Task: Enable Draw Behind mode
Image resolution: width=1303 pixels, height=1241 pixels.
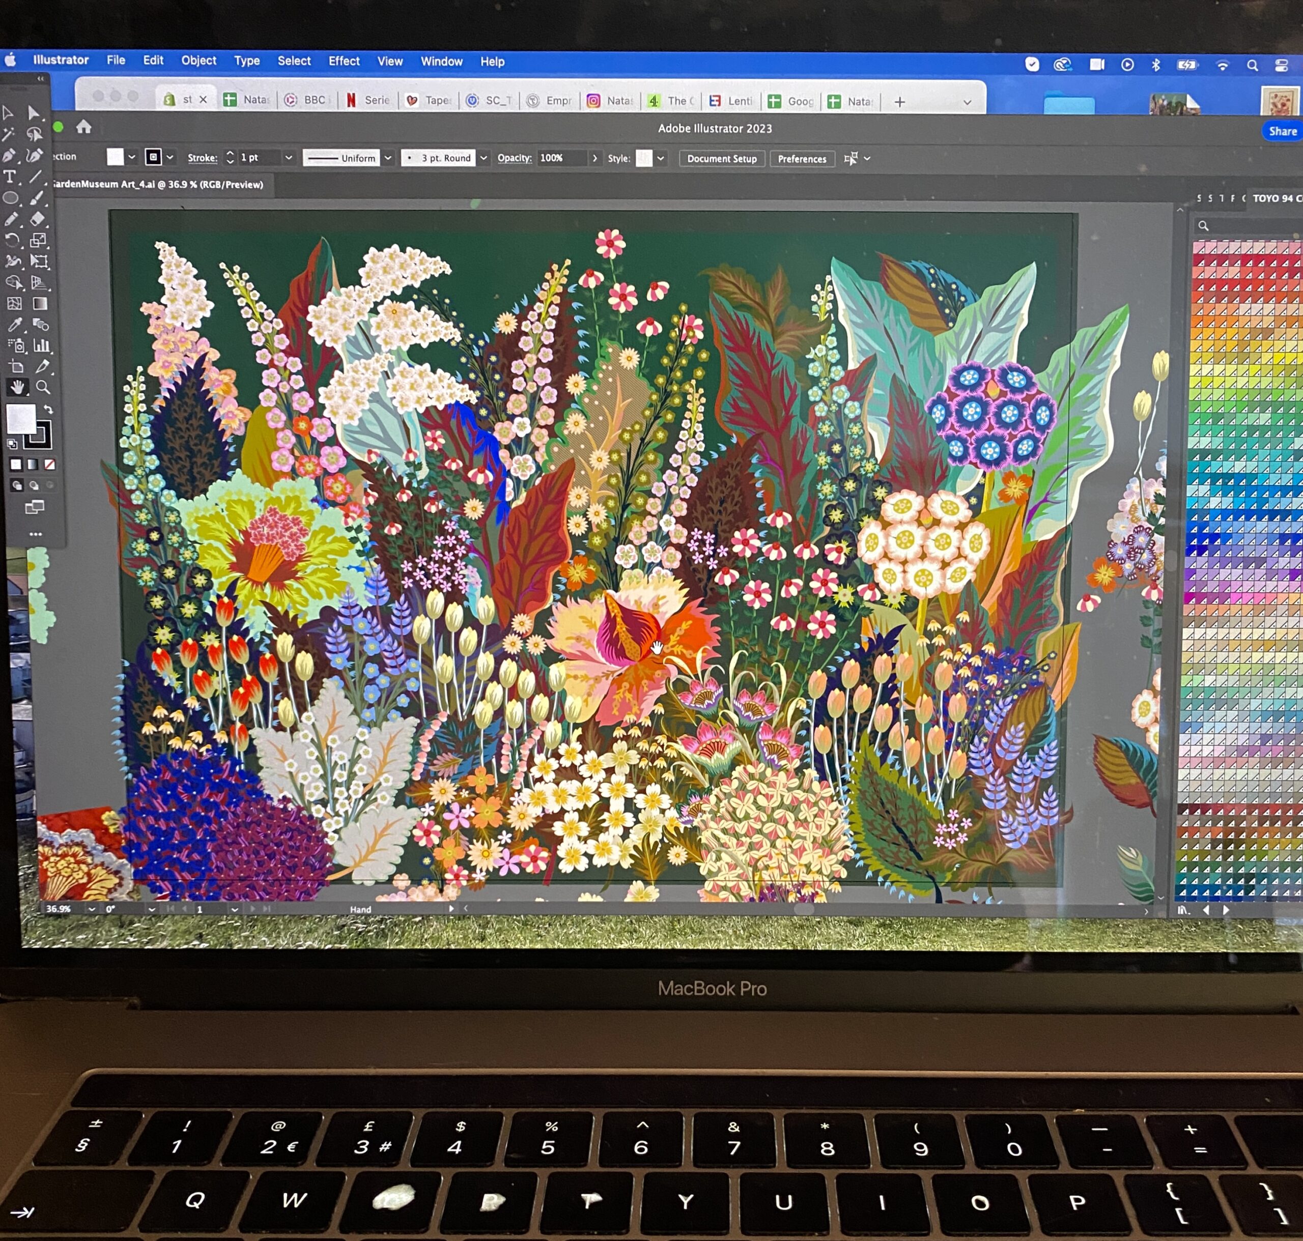Action: click(34, 485)
